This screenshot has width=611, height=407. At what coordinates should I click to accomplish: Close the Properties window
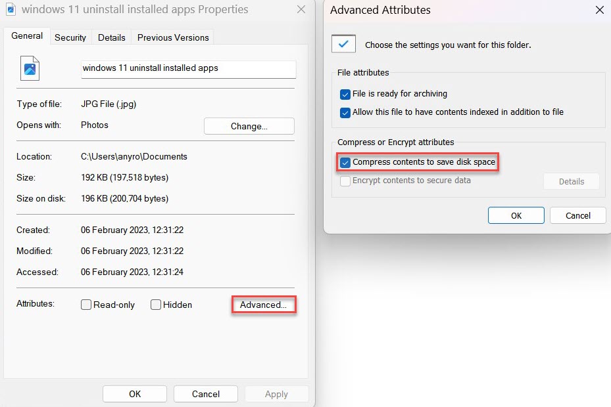click(301, 9)
